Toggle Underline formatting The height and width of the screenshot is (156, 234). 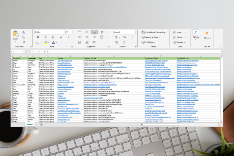pos(53,37)
